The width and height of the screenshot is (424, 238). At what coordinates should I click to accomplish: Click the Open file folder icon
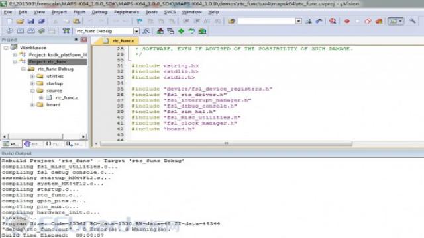[20, 21]
